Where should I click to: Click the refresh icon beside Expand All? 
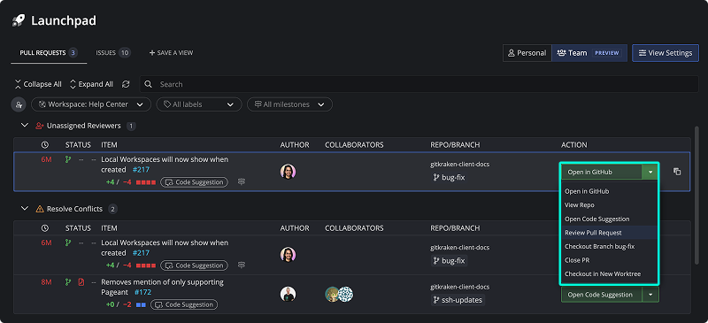click(x=126, y=84)
